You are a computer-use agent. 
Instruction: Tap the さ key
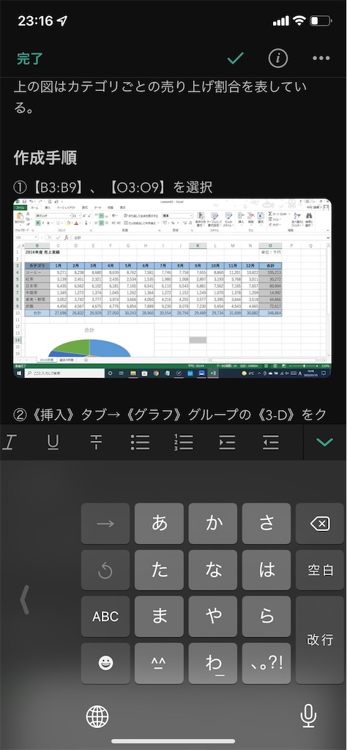pos(266,524)
